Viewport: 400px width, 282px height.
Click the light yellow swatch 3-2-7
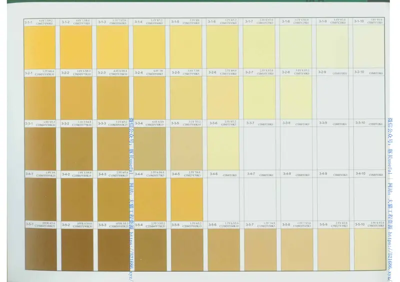(x=260, y=98)
